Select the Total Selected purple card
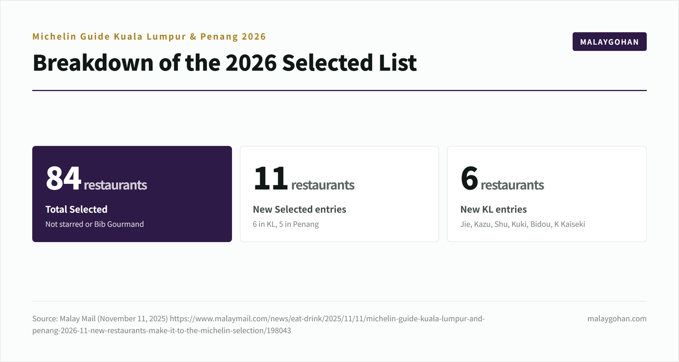This screenshot has height=362, width=679. pos(132,194)
